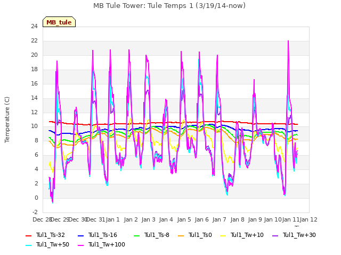This screenshot has height=255, width=341.
Task: Click the 4 y-axis tick label
Action: pyautogui.click(x=36, y=169)
